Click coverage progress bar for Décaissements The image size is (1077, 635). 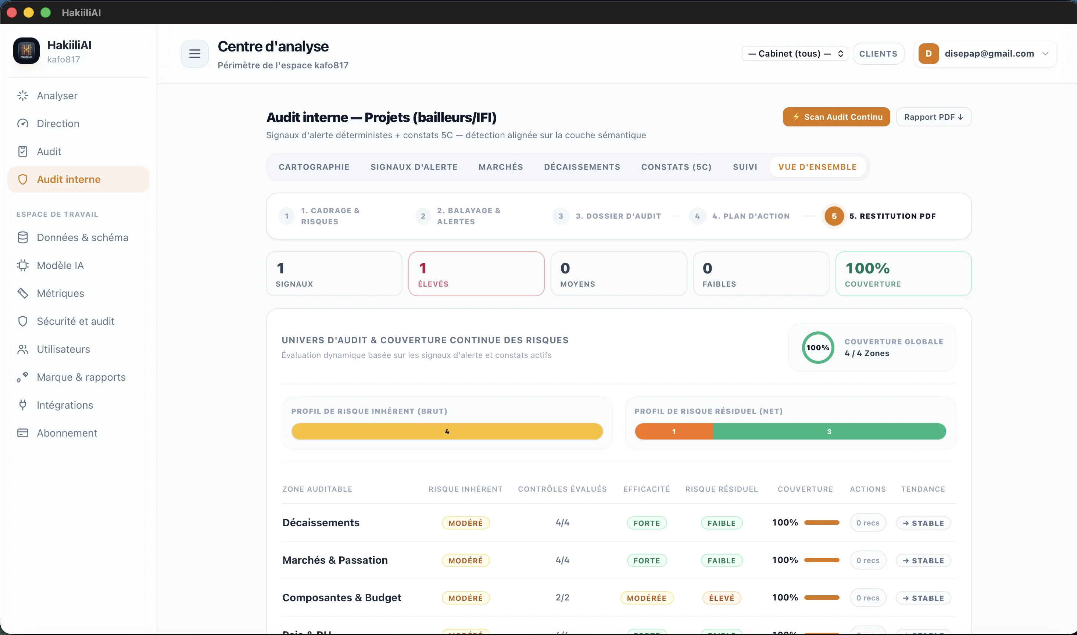(x=822, y=523)
